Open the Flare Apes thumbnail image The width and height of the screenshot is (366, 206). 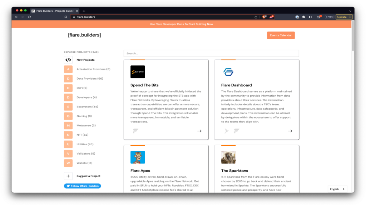[x=138, y=157]
